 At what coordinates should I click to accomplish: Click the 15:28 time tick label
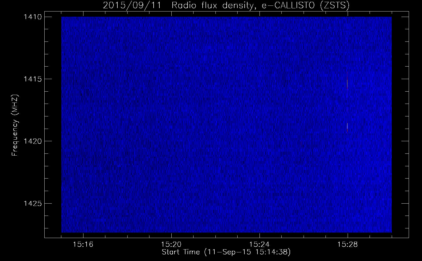pyautogui.click(x=348, y=245)
